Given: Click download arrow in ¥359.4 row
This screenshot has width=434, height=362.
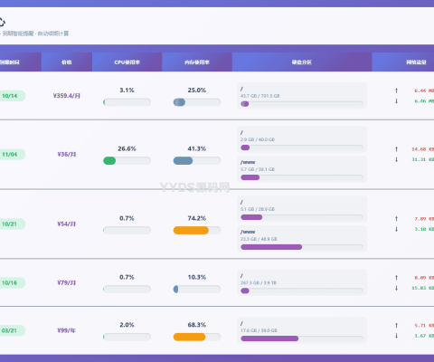Looking at the screenshot, I should 396,101.
